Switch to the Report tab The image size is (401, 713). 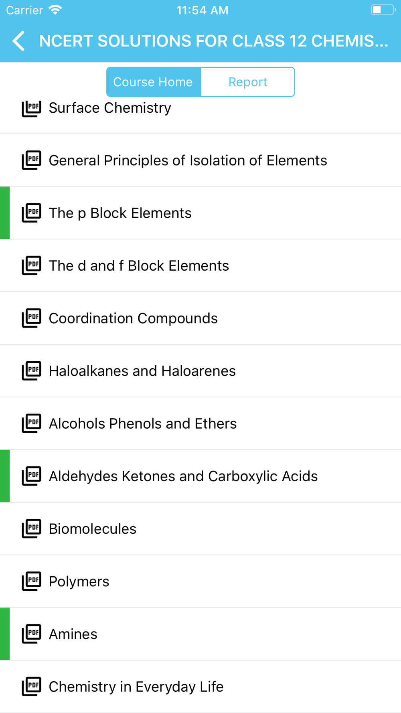248,82
